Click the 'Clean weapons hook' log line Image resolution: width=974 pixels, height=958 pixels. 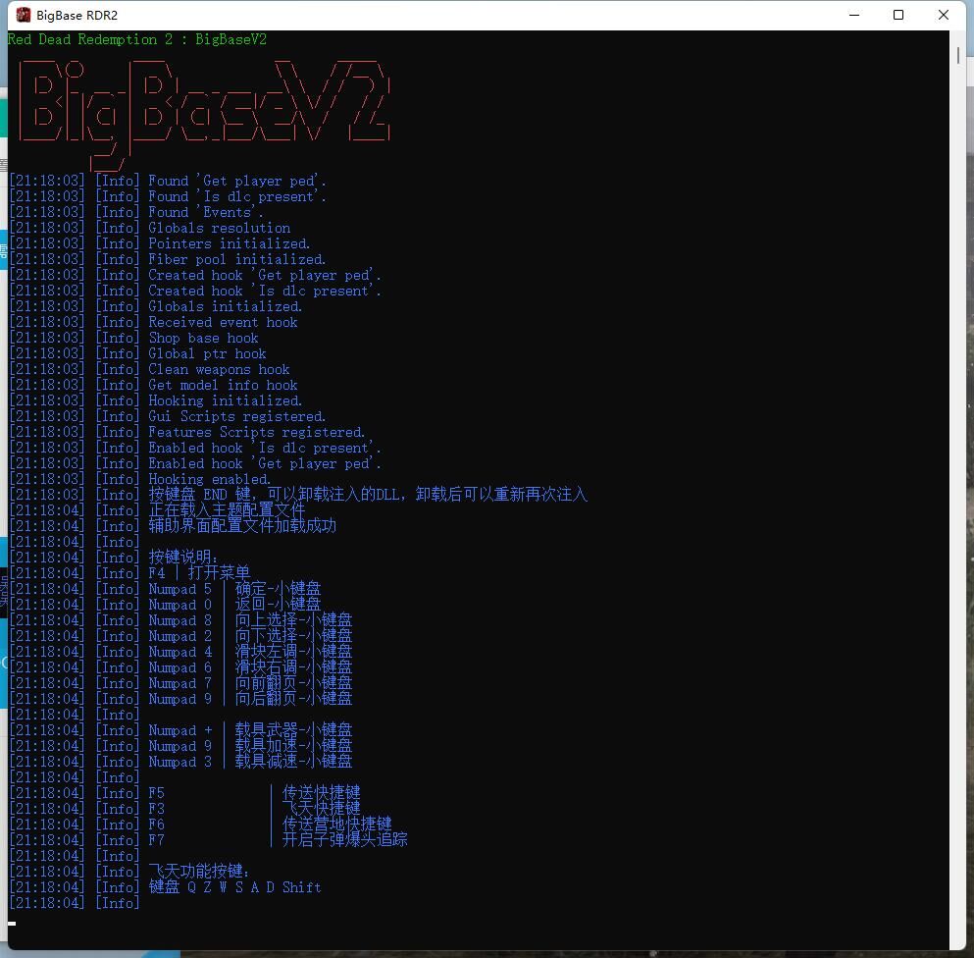(150, 369)
